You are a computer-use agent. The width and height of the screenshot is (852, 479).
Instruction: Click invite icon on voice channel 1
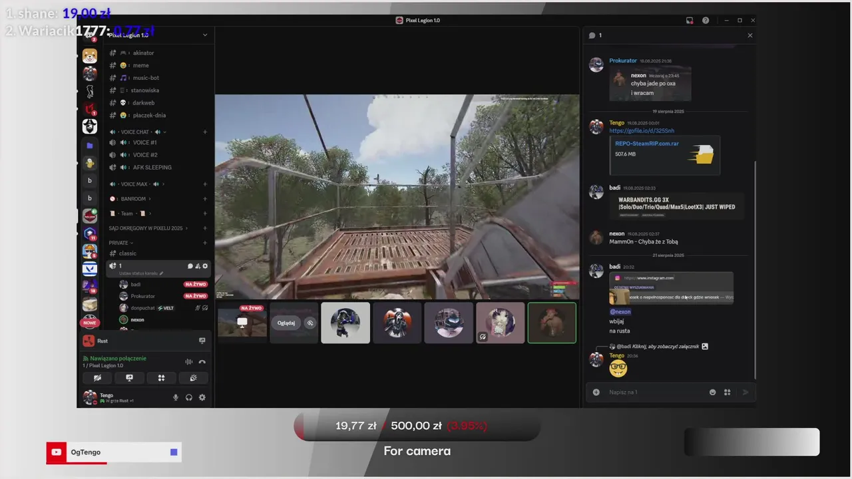point(198,266)
